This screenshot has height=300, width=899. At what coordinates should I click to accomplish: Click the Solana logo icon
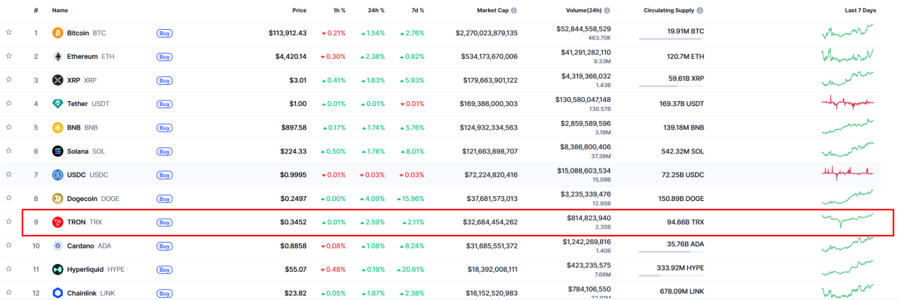click(58, 151)
